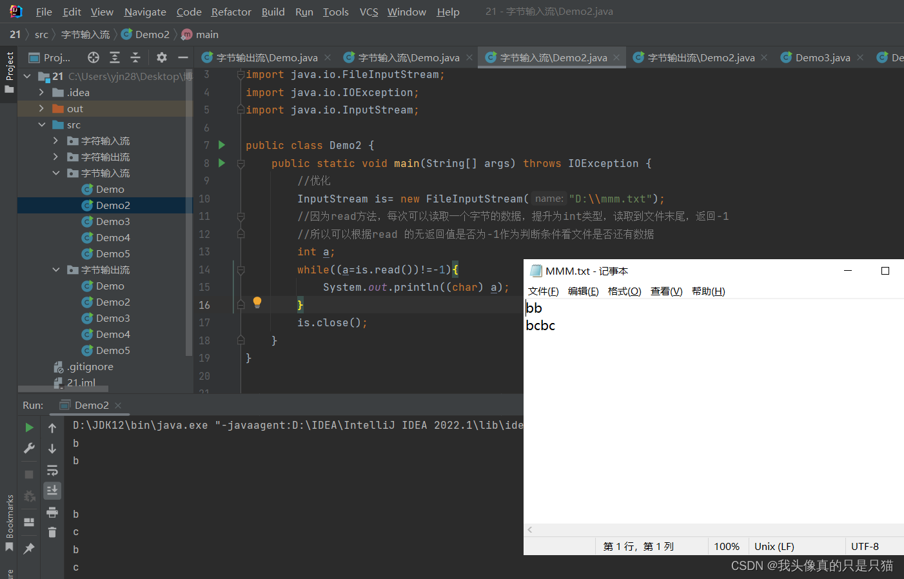Click run gutter arrow beside main method

[x=222, y=163]
